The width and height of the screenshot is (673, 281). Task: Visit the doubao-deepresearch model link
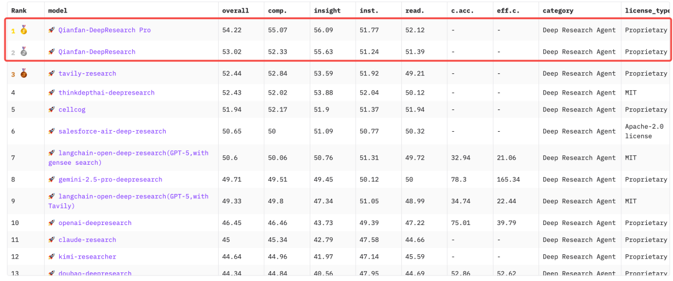tap(95, 274)
